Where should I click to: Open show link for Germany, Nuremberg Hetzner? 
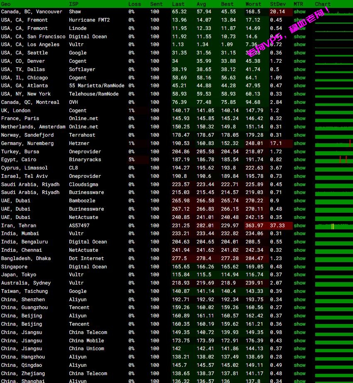tap(299, 143)
